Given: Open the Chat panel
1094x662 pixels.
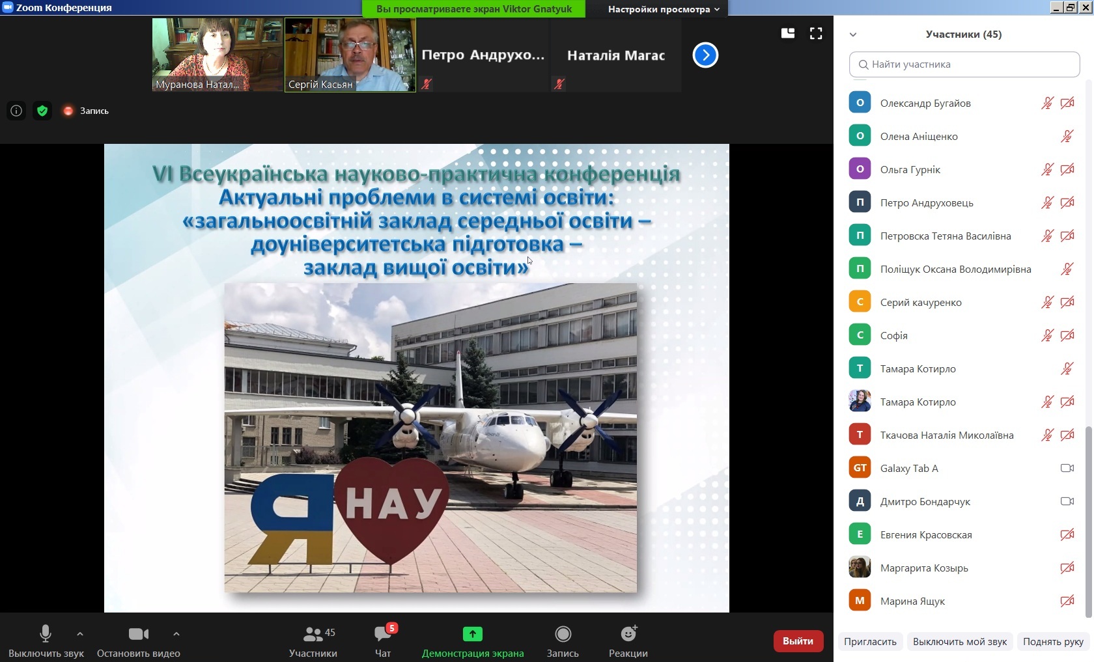Looking at the screenshot, I should (383, 641).
